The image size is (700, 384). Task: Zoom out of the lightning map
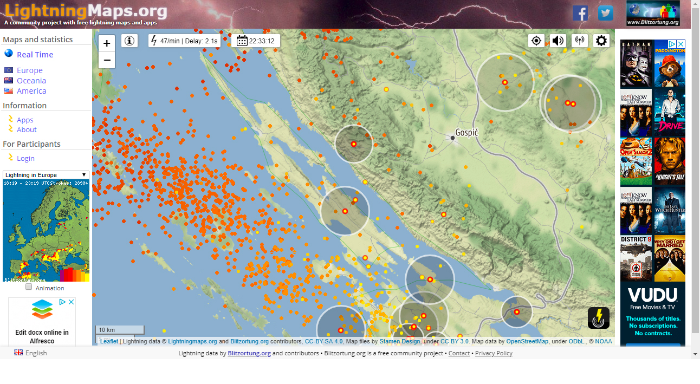pos(107,60)
